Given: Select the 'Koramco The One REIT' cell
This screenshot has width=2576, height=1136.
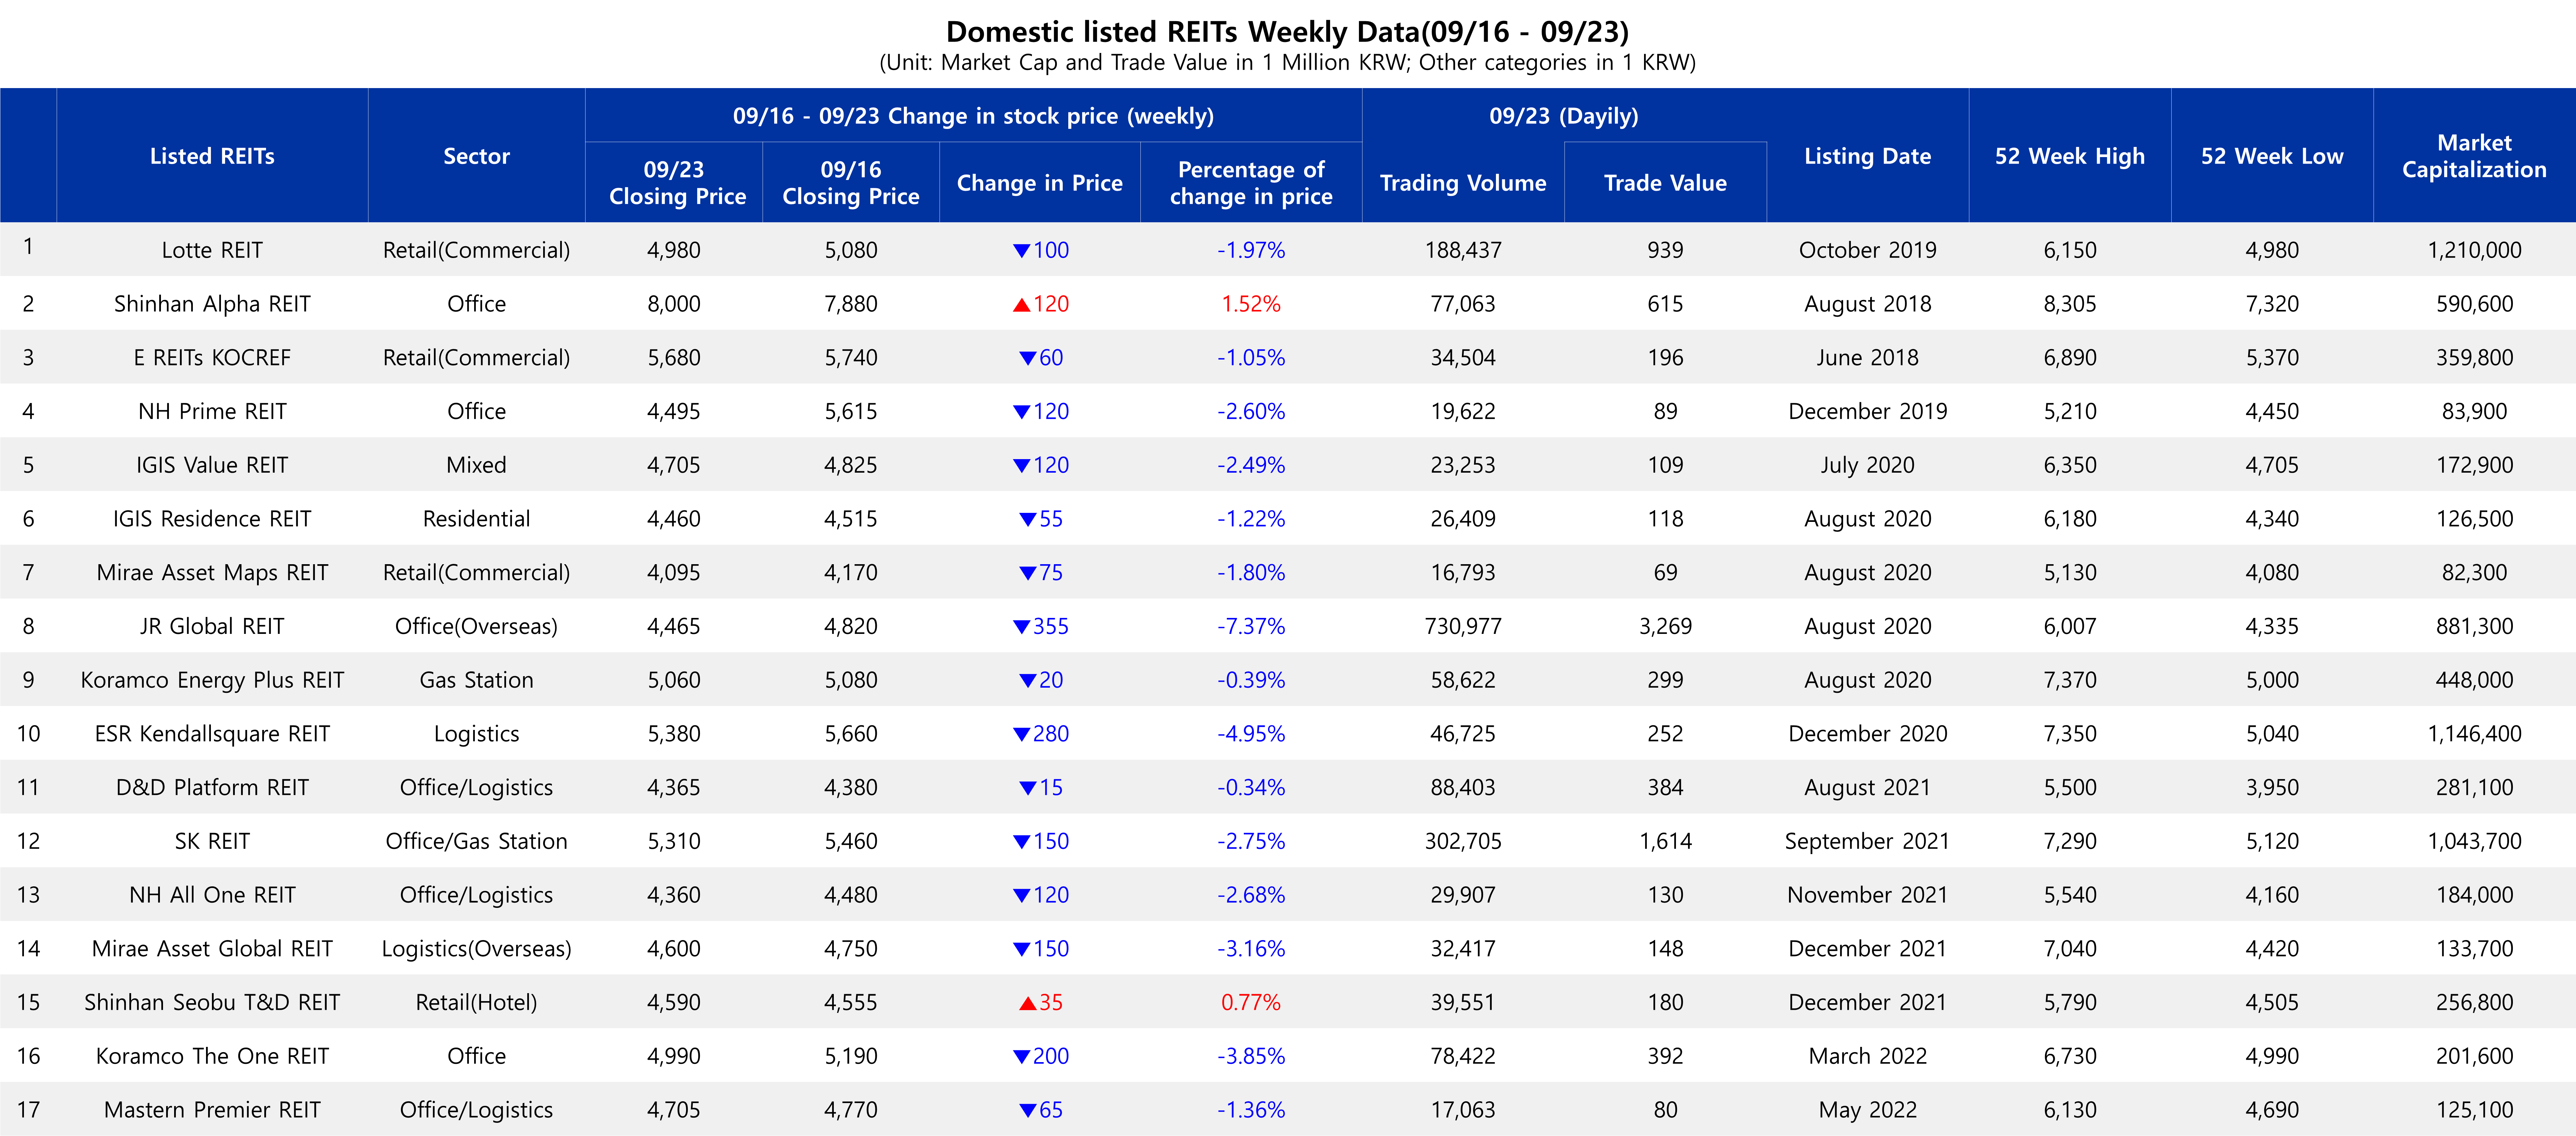Looking at the screenshot, I should click(212, 1056).
